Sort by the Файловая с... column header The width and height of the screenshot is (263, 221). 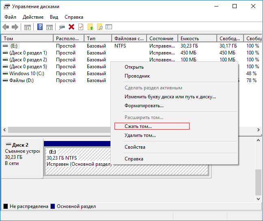coord(129,39)
